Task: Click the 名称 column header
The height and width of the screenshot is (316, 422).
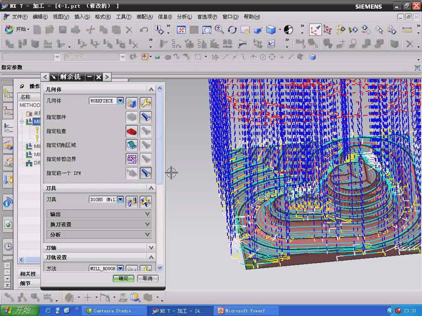Action: click(29, 97)
